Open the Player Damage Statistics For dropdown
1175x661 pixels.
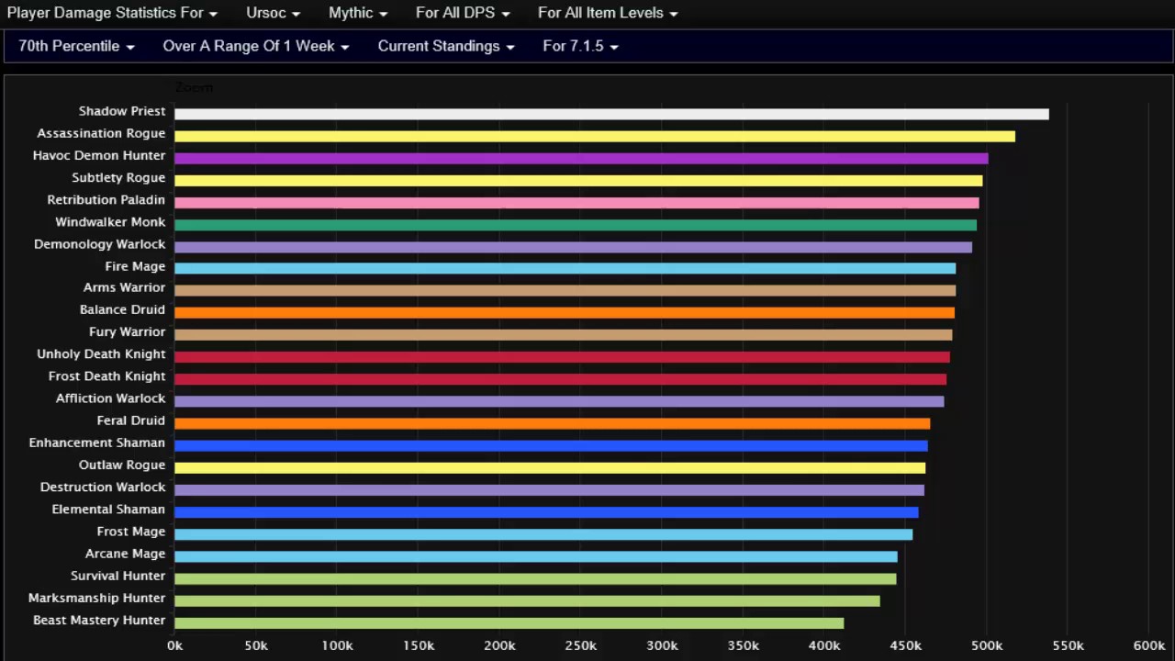click(112, 13)
